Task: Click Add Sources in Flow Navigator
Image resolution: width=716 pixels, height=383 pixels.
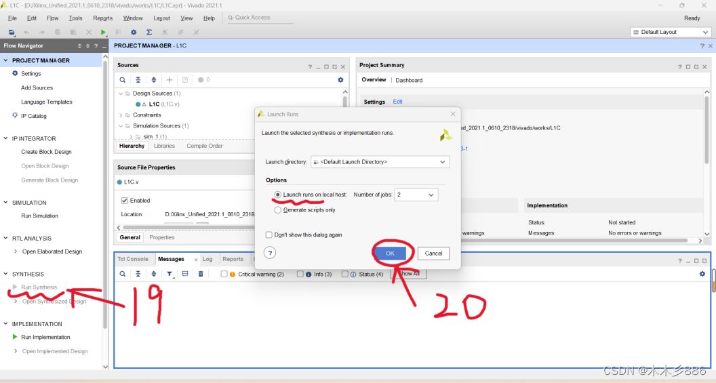Action: (x=37, y=87)
